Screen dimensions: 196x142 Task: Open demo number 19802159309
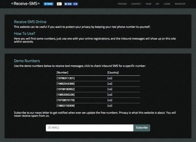click(x=66, y=106)
